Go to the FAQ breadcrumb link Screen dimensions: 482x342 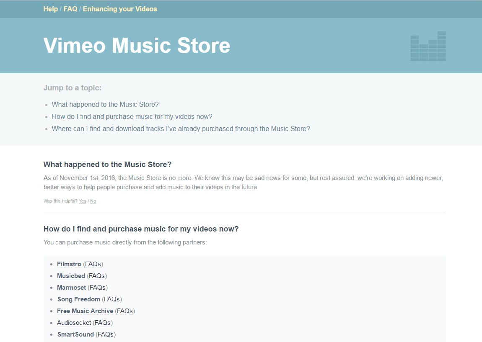coord(70,9)
